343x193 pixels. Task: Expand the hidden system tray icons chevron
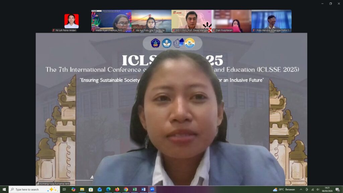301,189
